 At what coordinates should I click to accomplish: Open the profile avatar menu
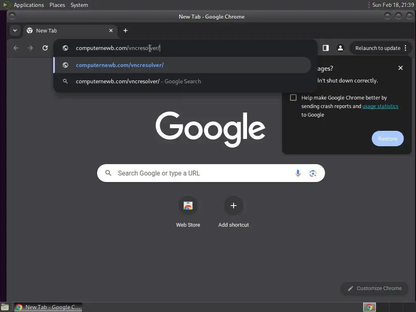coord(340,48)
